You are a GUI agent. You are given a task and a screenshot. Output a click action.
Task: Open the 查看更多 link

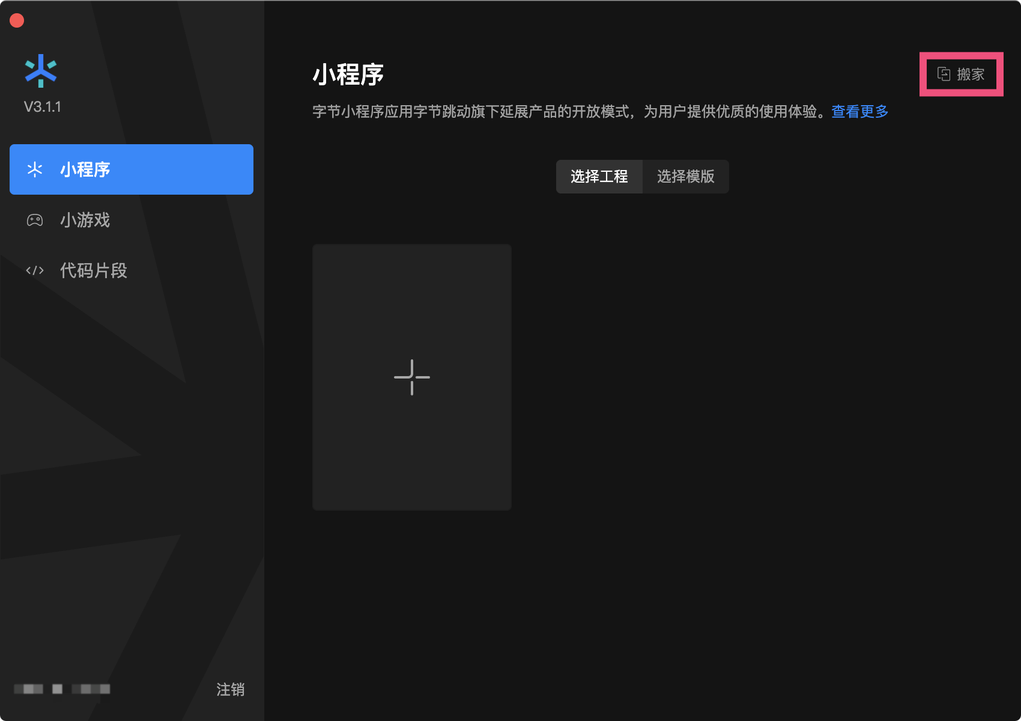coord(859,111)
